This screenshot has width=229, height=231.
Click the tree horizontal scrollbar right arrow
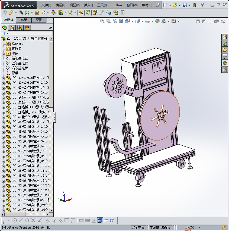tap(47, 214)
